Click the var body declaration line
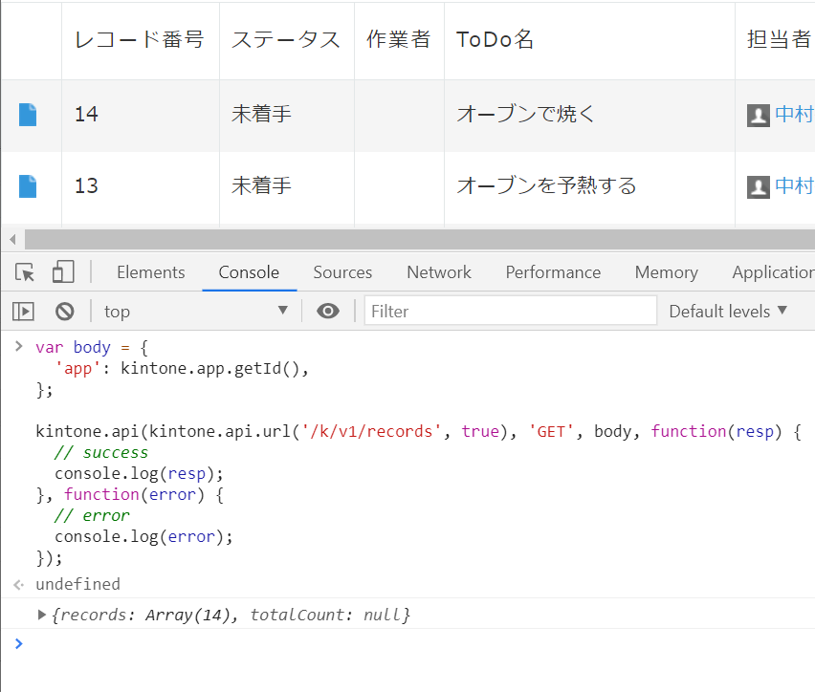The height and width of the screenshot is (692, 815). tap(92, 348)
